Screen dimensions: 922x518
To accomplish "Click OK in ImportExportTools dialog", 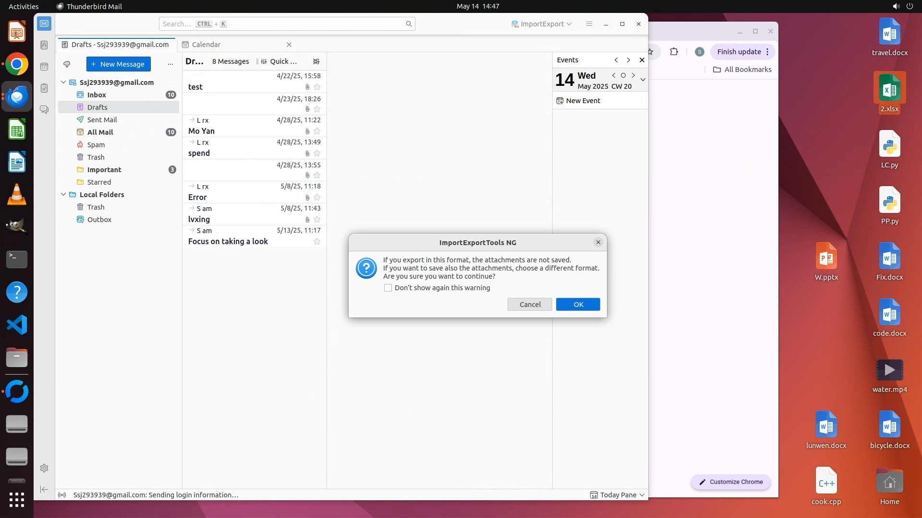I will (x=578, y=305).
